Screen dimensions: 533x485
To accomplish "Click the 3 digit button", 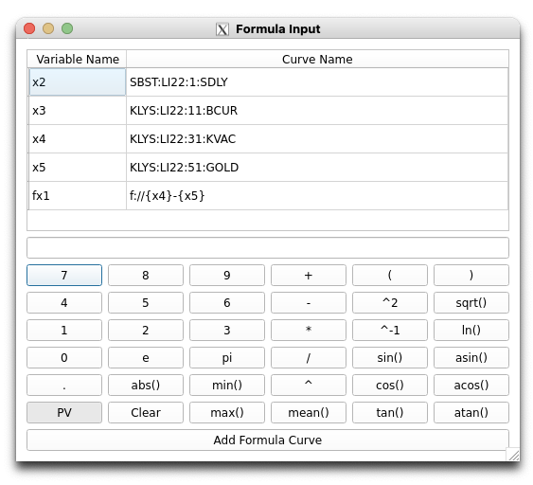I will point(227,331).
